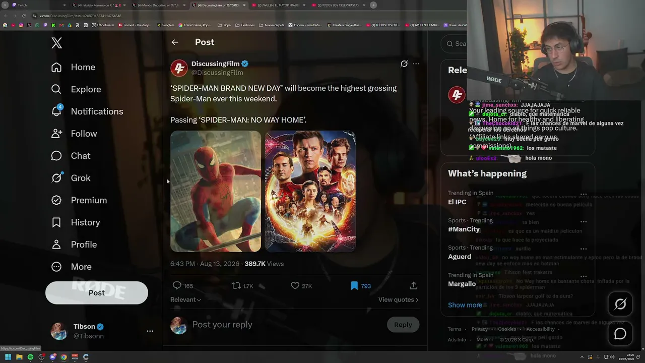Open the Relevant replies sort dropdown
The width and height of the screenshot is (645, 363).
pyautogui.click(x=185, y=299)
